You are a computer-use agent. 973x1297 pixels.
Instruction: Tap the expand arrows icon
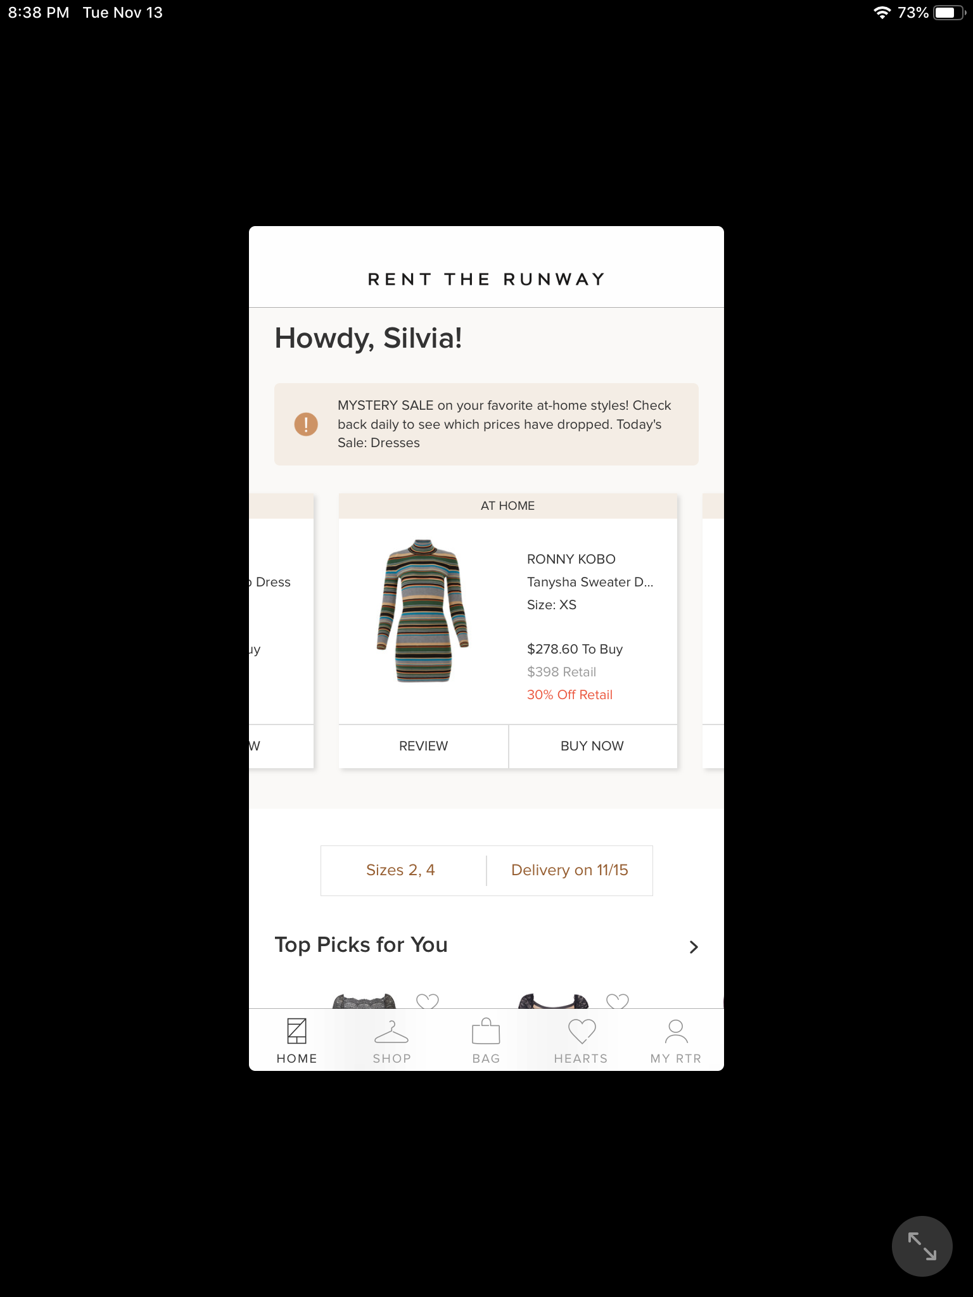click(x=922, y=1246)
